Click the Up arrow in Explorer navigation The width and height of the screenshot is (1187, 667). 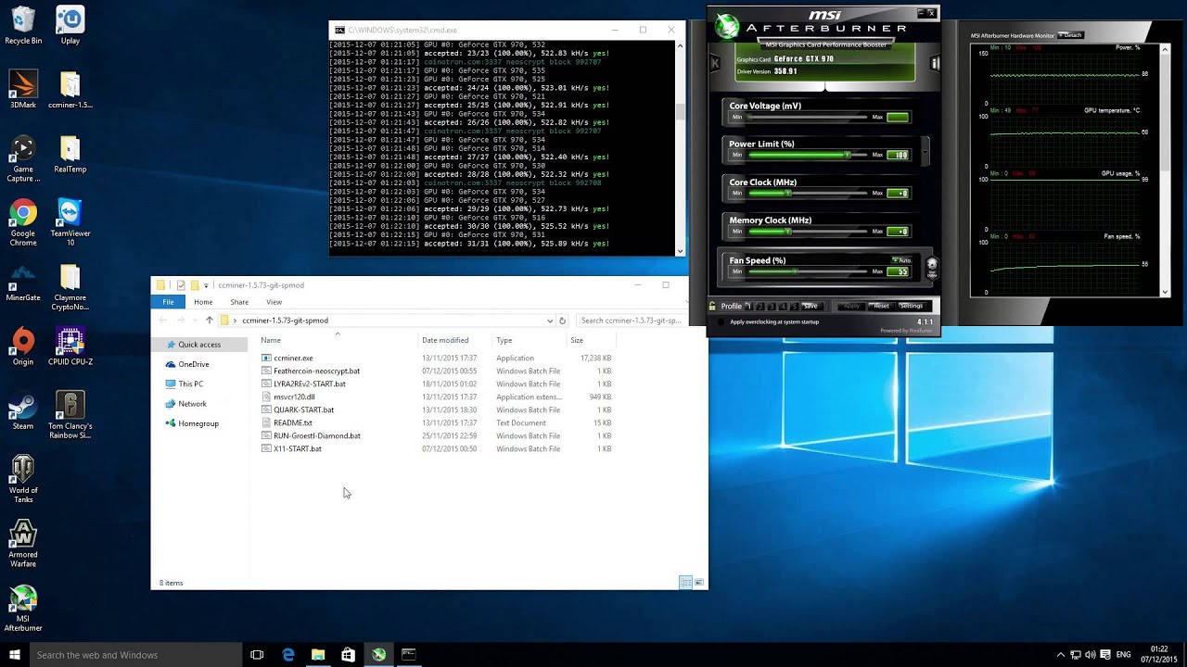click(210, 321)
